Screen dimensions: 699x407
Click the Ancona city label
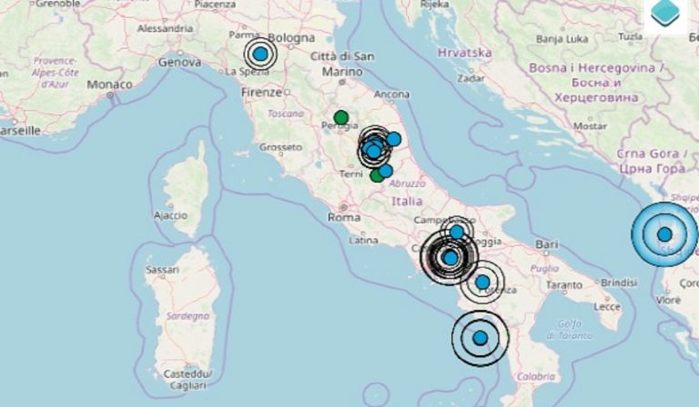point(391,94)
